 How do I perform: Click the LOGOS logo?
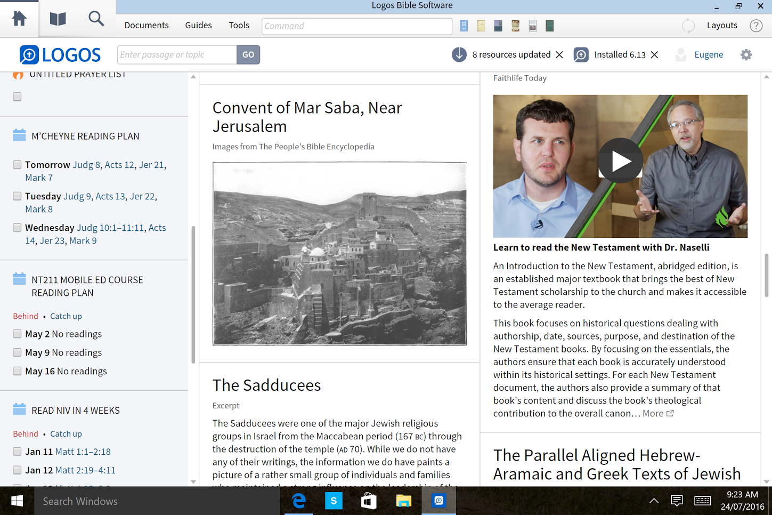click(60, 54)
